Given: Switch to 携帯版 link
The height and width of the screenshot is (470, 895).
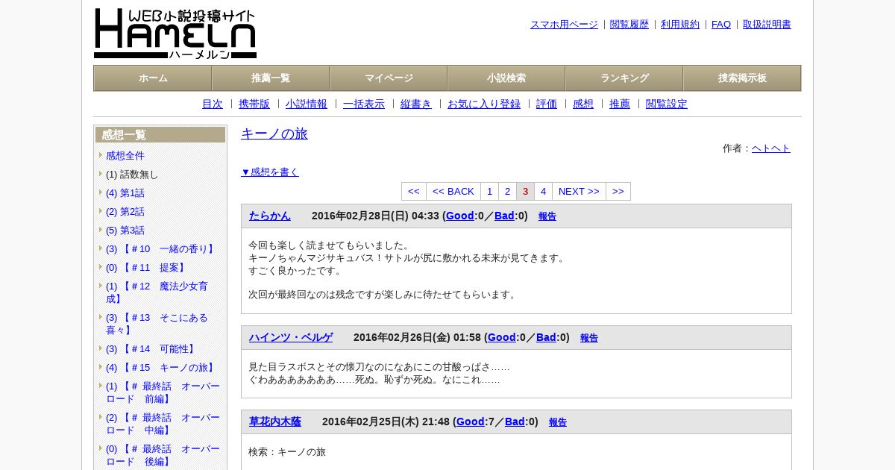Looking at the screenshot, I should [x=254, y=104].
